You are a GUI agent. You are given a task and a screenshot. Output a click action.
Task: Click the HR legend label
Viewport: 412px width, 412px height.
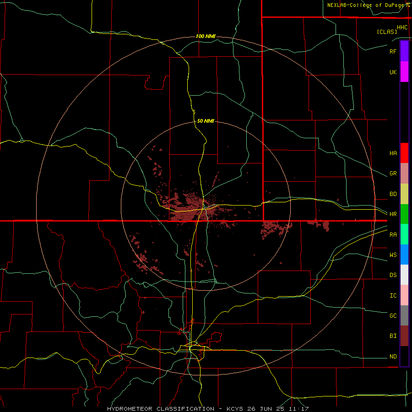pos(393,214)
